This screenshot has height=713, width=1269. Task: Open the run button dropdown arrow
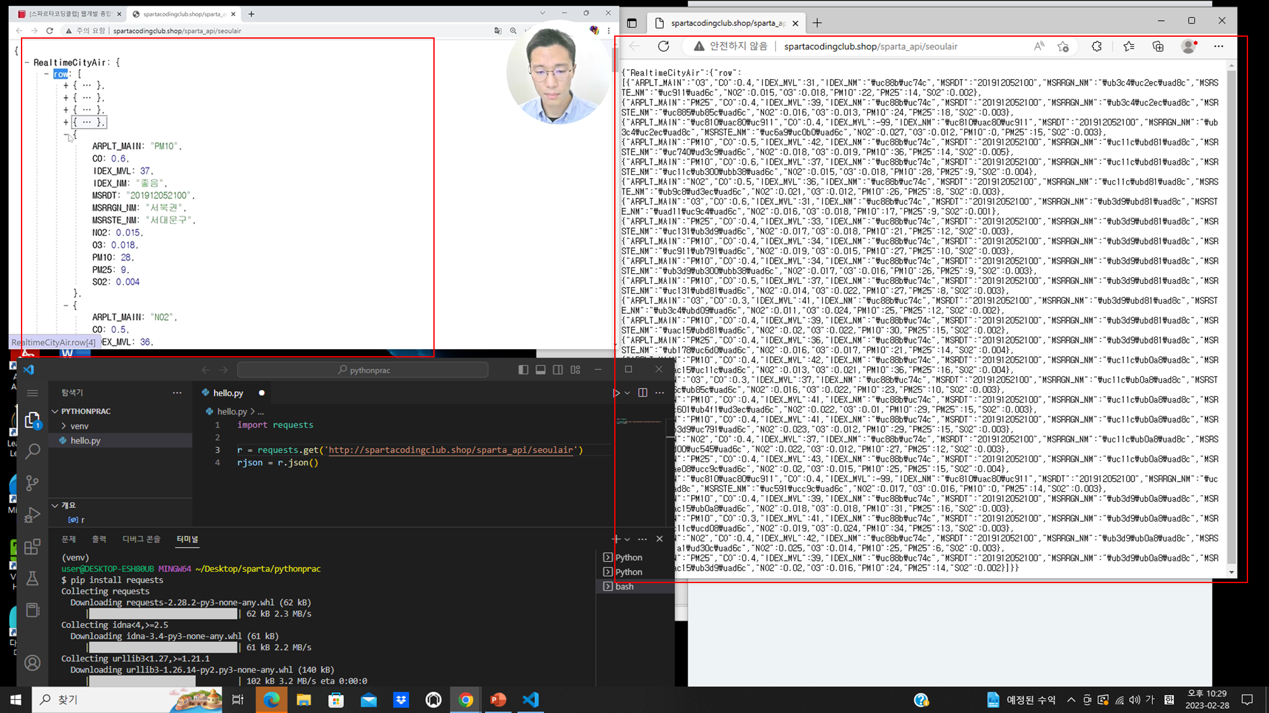coord(628,393)
